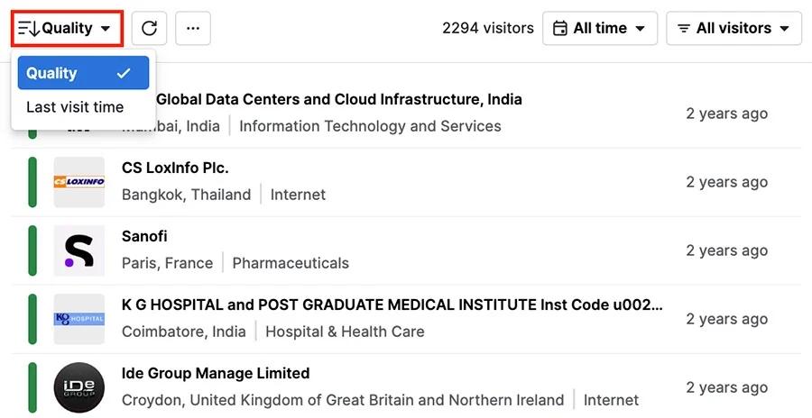The image size is (812, 418).
Task: Click the calendar icon in All time
Action: pos(559,28)
